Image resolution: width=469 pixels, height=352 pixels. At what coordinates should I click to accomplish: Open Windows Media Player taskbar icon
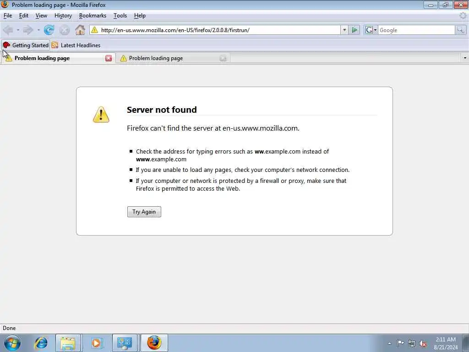(x=96, y=343)
